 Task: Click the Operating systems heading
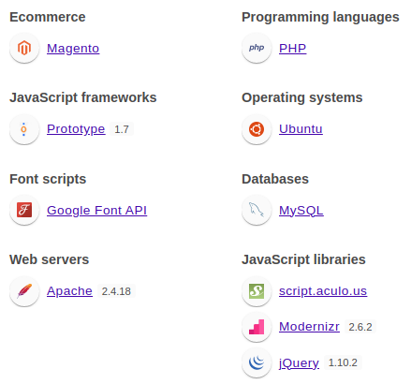pos(302,98)
